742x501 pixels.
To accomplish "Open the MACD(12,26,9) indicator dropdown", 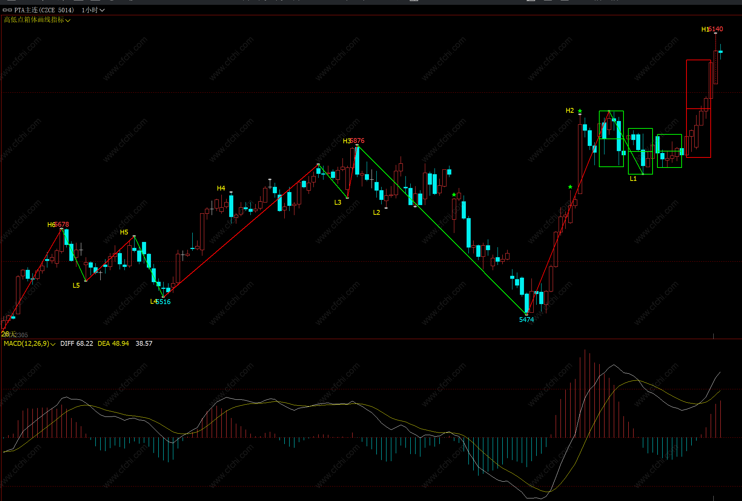I will click(29, 344).
